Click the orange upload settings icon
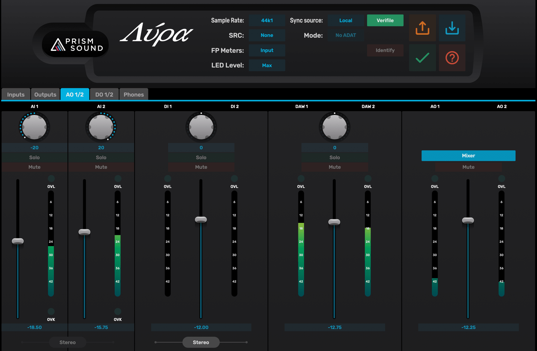 tap(423, 28)
